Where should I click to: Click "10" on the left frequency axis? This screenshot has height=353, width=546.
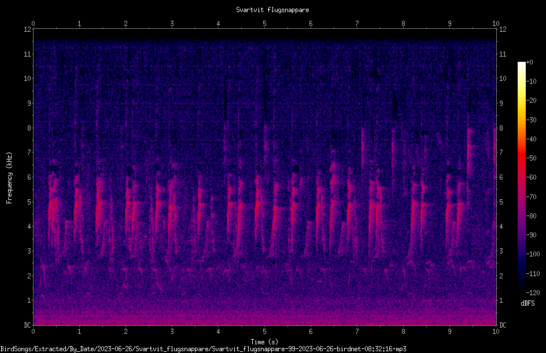coord(27,79)
